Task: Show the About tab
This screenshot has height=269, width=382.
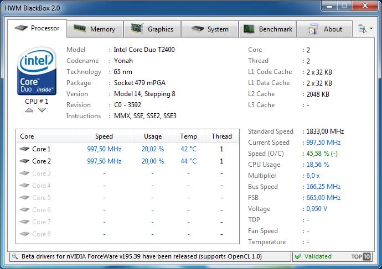Action: point(324,29)
